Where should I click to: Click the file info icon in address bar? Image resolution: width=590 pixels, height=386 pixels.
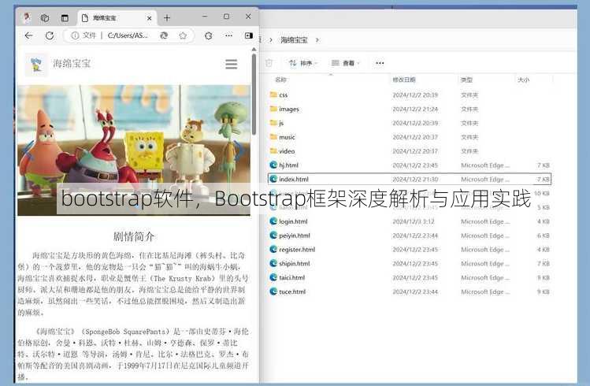tap(75, 35)
